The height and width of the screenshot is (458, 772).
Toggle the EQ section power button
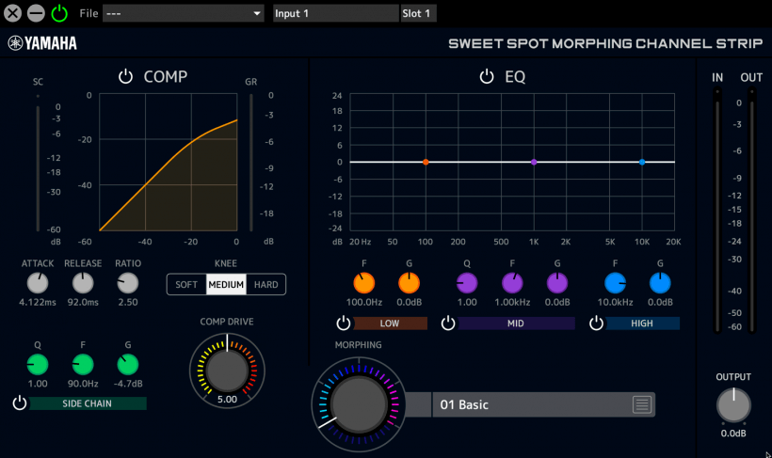[487, 77]
